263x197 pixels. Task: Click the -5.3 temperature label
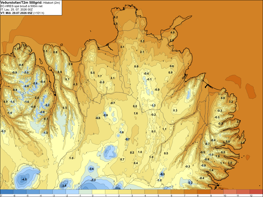tap(162, 174)
